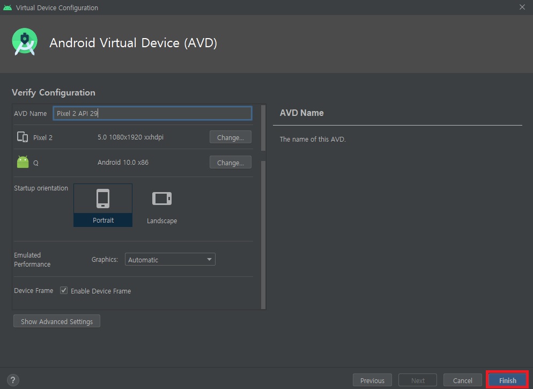
Task: Click the Finish button
Action: coord(507,380)
